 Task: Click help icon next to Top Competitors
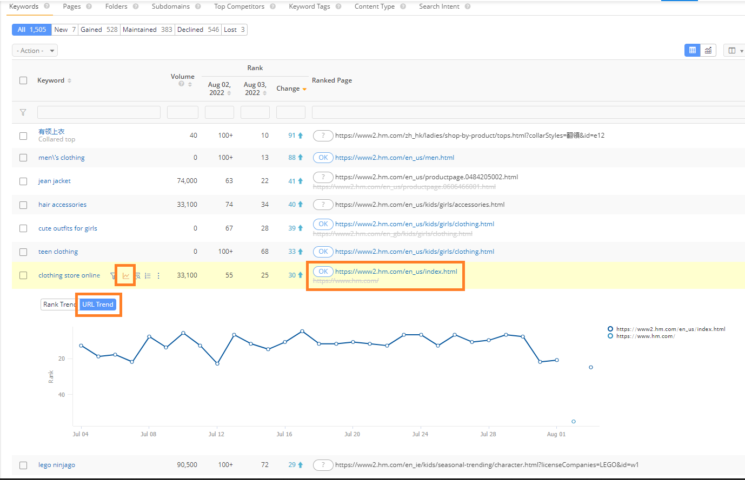272,6
